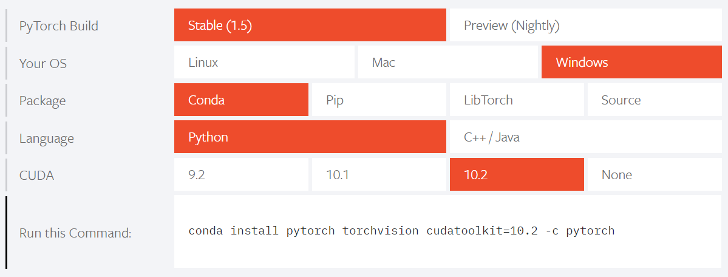Screen dimensions: 728x277
Task: Click the CUDA row label
Action: [x=36, y=176]
